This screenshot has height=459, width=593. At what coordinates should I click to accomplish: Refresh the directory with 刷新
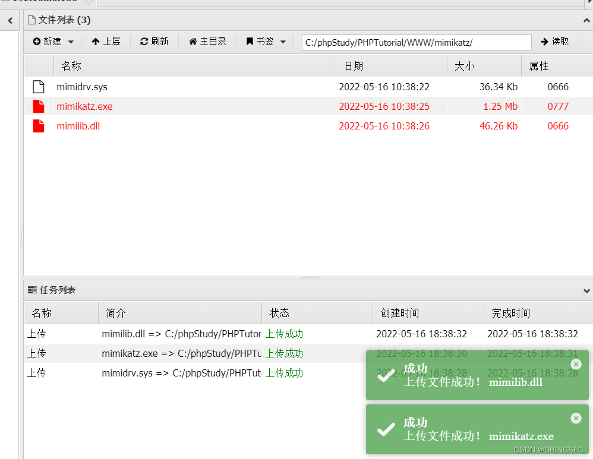(x=154, y=42)
